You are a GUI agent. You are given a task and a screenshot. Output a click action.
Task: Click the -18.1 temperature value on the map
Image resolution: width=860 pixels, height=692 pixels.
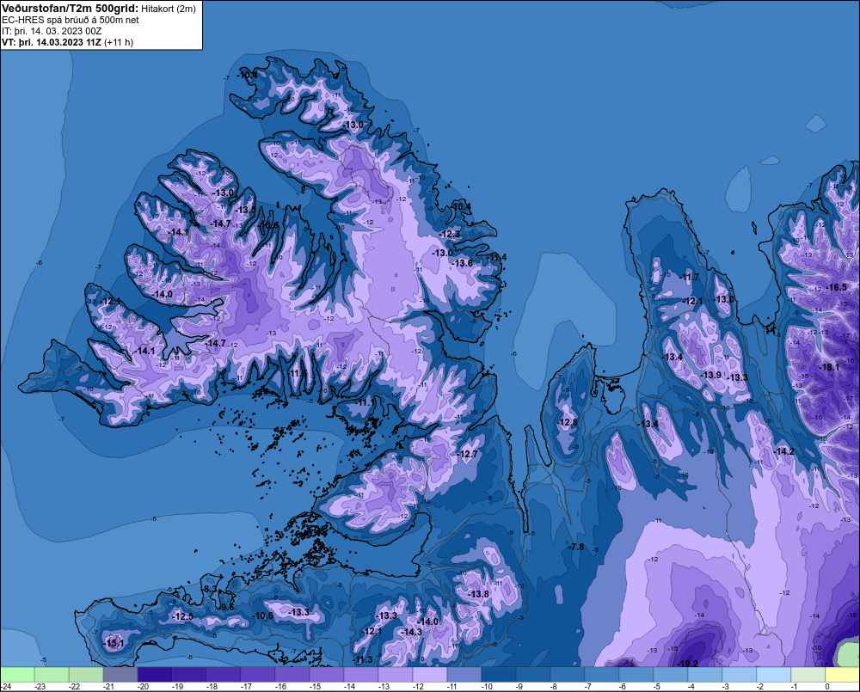(x=829, y=367)
